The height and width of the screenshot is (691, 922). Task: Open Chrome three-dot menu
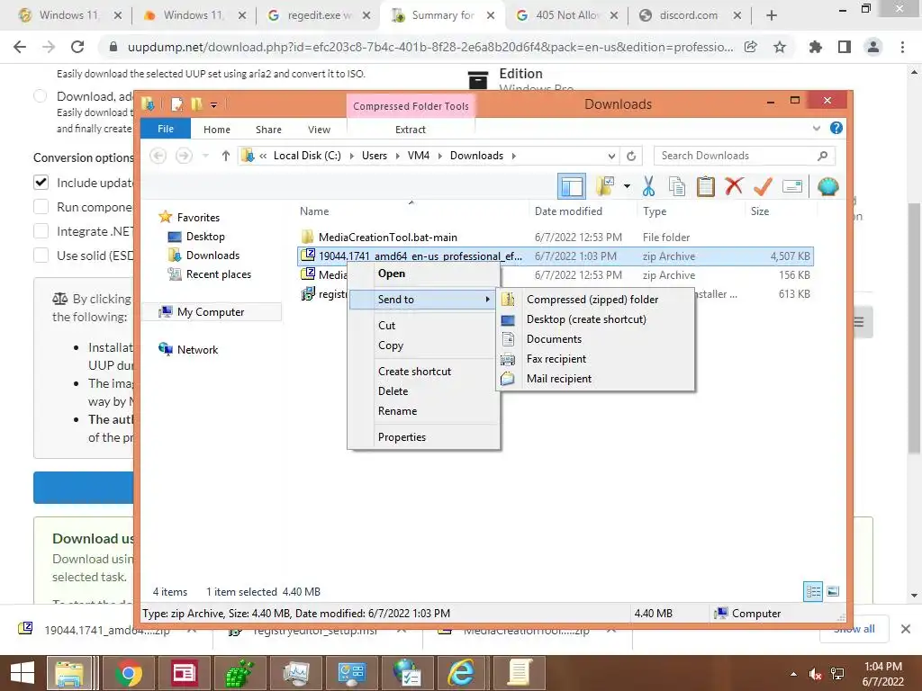point(902,47)
